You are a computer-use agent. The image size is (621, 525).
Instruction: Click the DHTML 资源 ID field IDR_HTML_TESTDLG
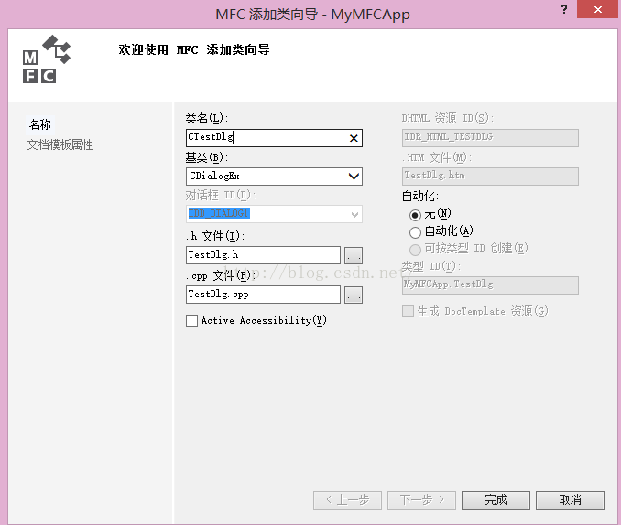[x=490, y=138]
